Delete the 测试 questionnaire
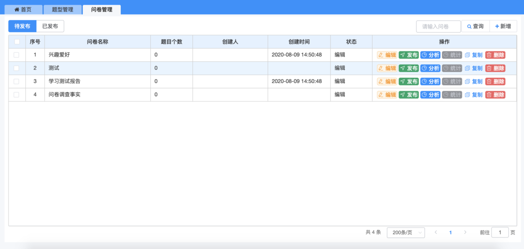524x249 pixels. [495, 68]
